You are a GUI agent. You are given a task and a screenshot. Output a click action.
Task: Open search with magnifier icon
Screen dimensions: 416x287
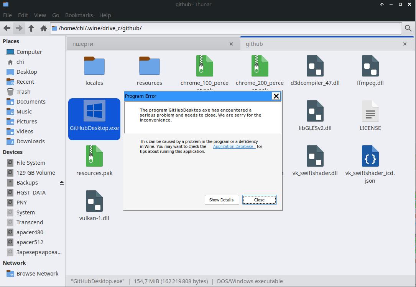point(408,28)
